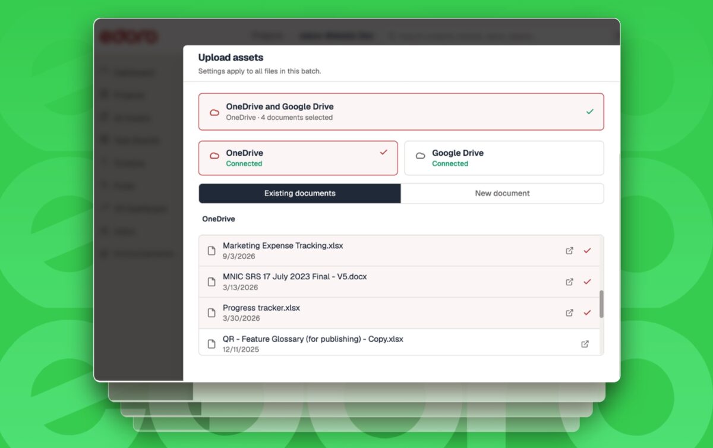This screenshot has height=448, width=713.
Task: Open QR Feature Glossary external link icon
Action: pyautogui.click(x=585, y=344)
